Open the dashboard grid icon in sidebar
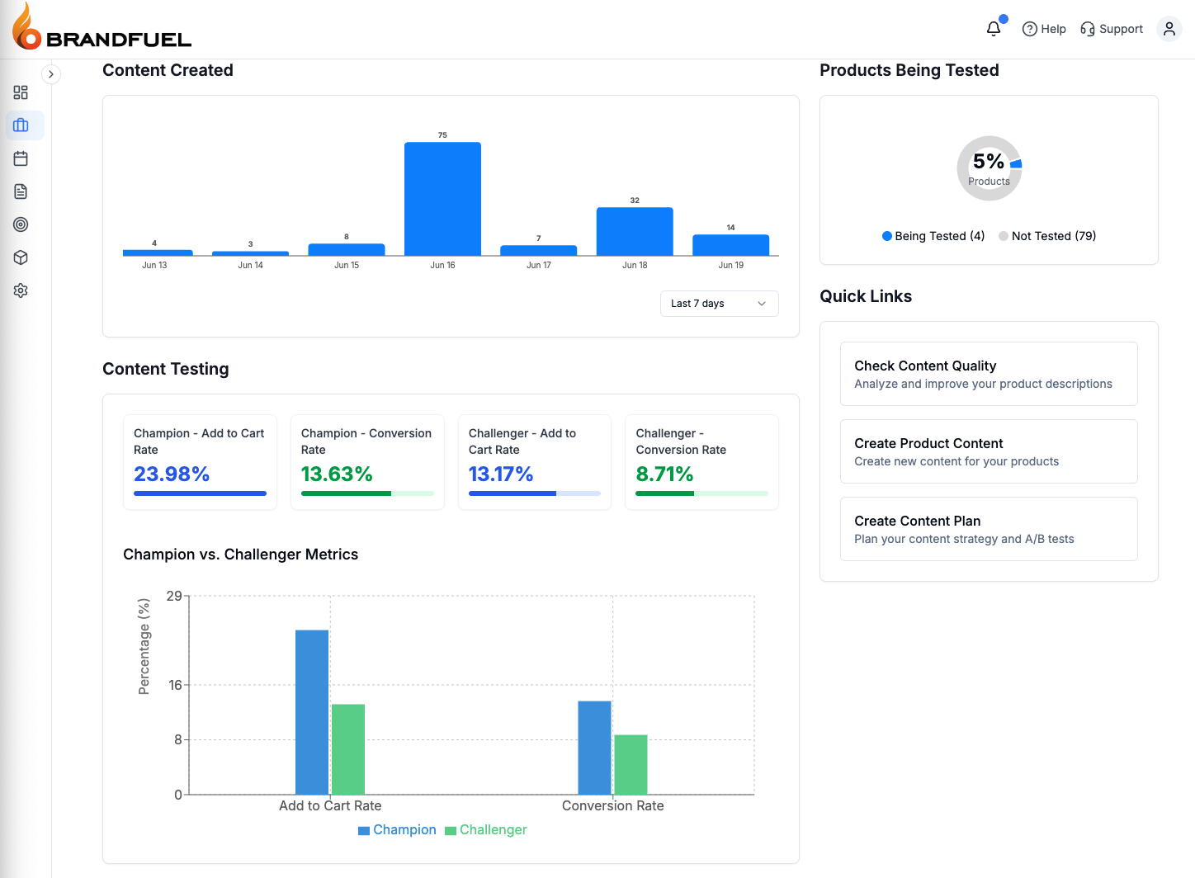Image resolution: width=1195 pixels, height=878 pixels. click(x=21, y=92)
